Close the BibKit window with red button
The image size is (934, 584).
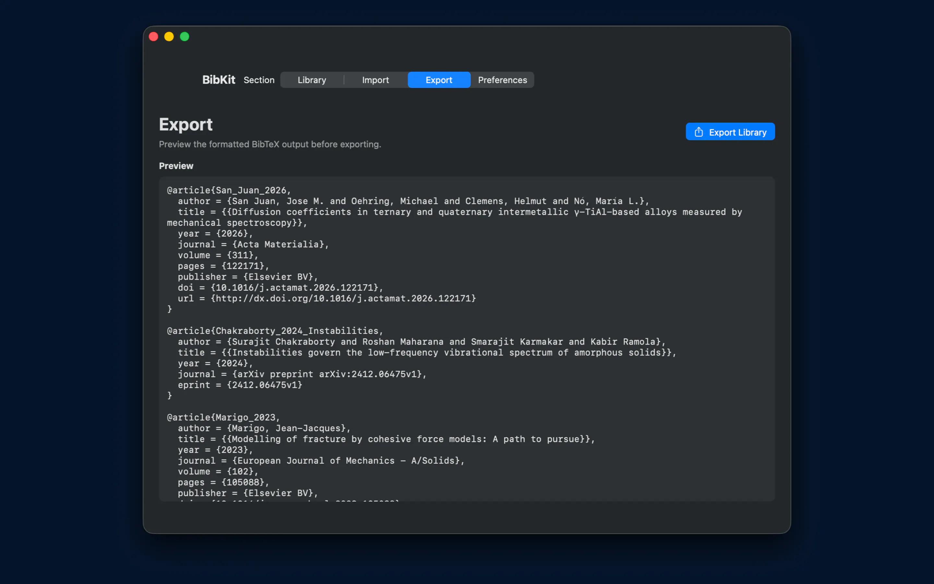point(154,37)
